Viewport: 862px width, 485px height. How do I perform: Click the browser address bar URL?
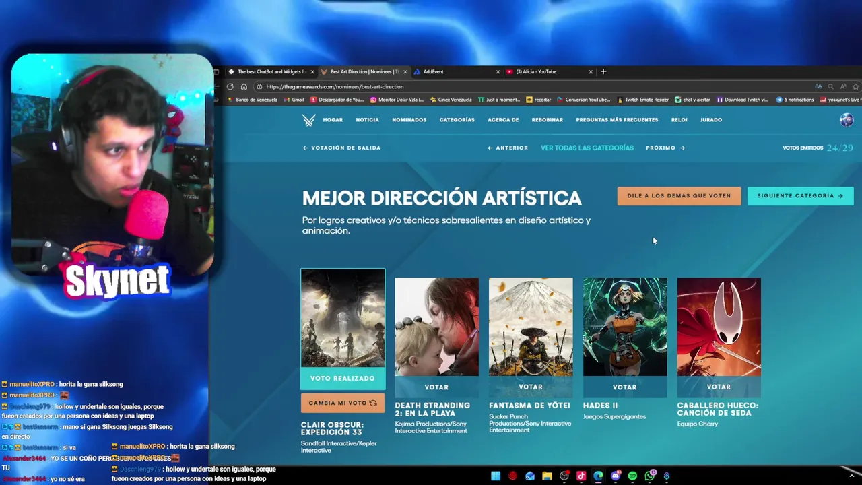(335, 86)
